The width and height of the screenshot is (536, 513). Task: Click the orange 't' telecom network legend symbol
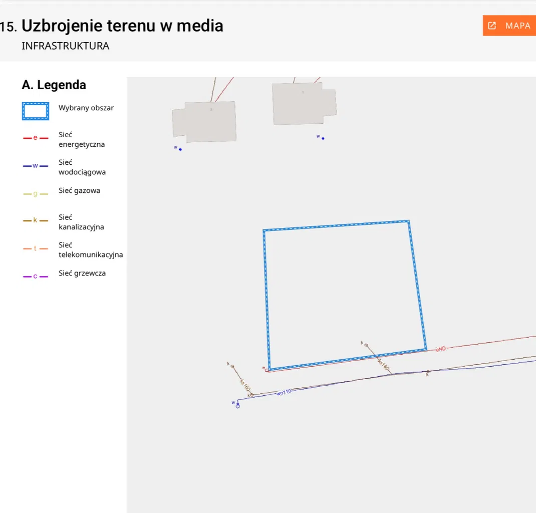point(36,248)
